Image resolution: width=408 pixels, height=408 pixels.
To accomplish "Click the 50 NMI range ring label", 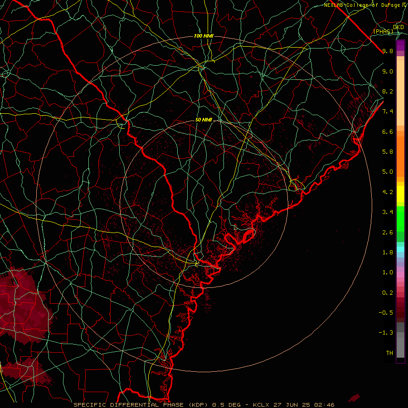I will pos(204,120).
